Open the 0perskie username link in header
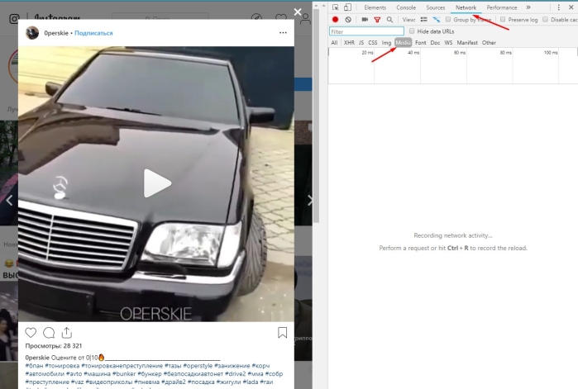 [x=56, y=33]
